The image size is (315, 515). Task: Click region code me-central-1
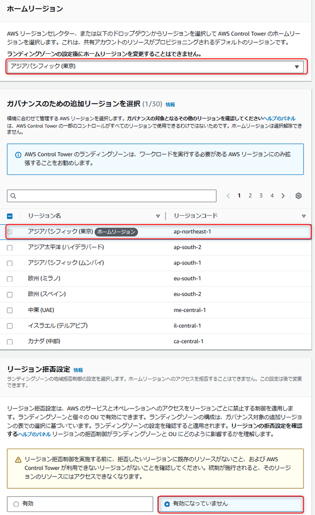[190, 310]
